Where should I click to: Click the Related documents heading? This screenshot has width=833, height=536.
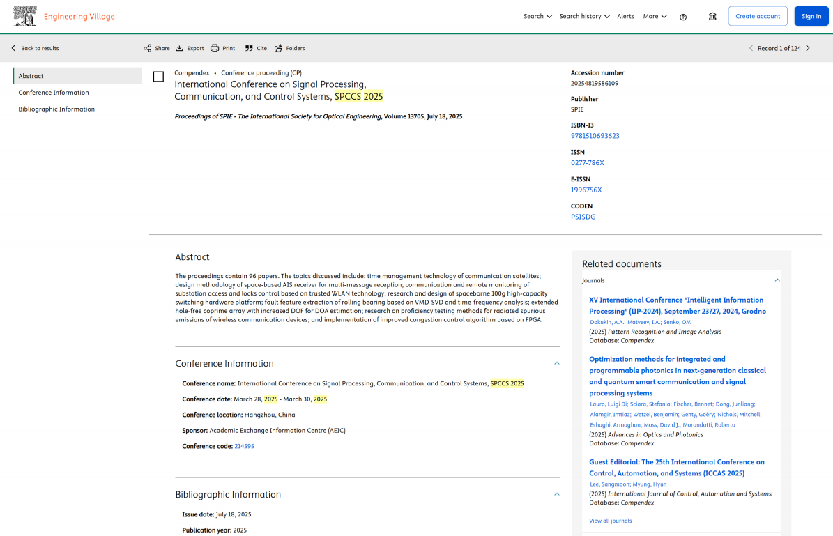(x=622, y=264)
